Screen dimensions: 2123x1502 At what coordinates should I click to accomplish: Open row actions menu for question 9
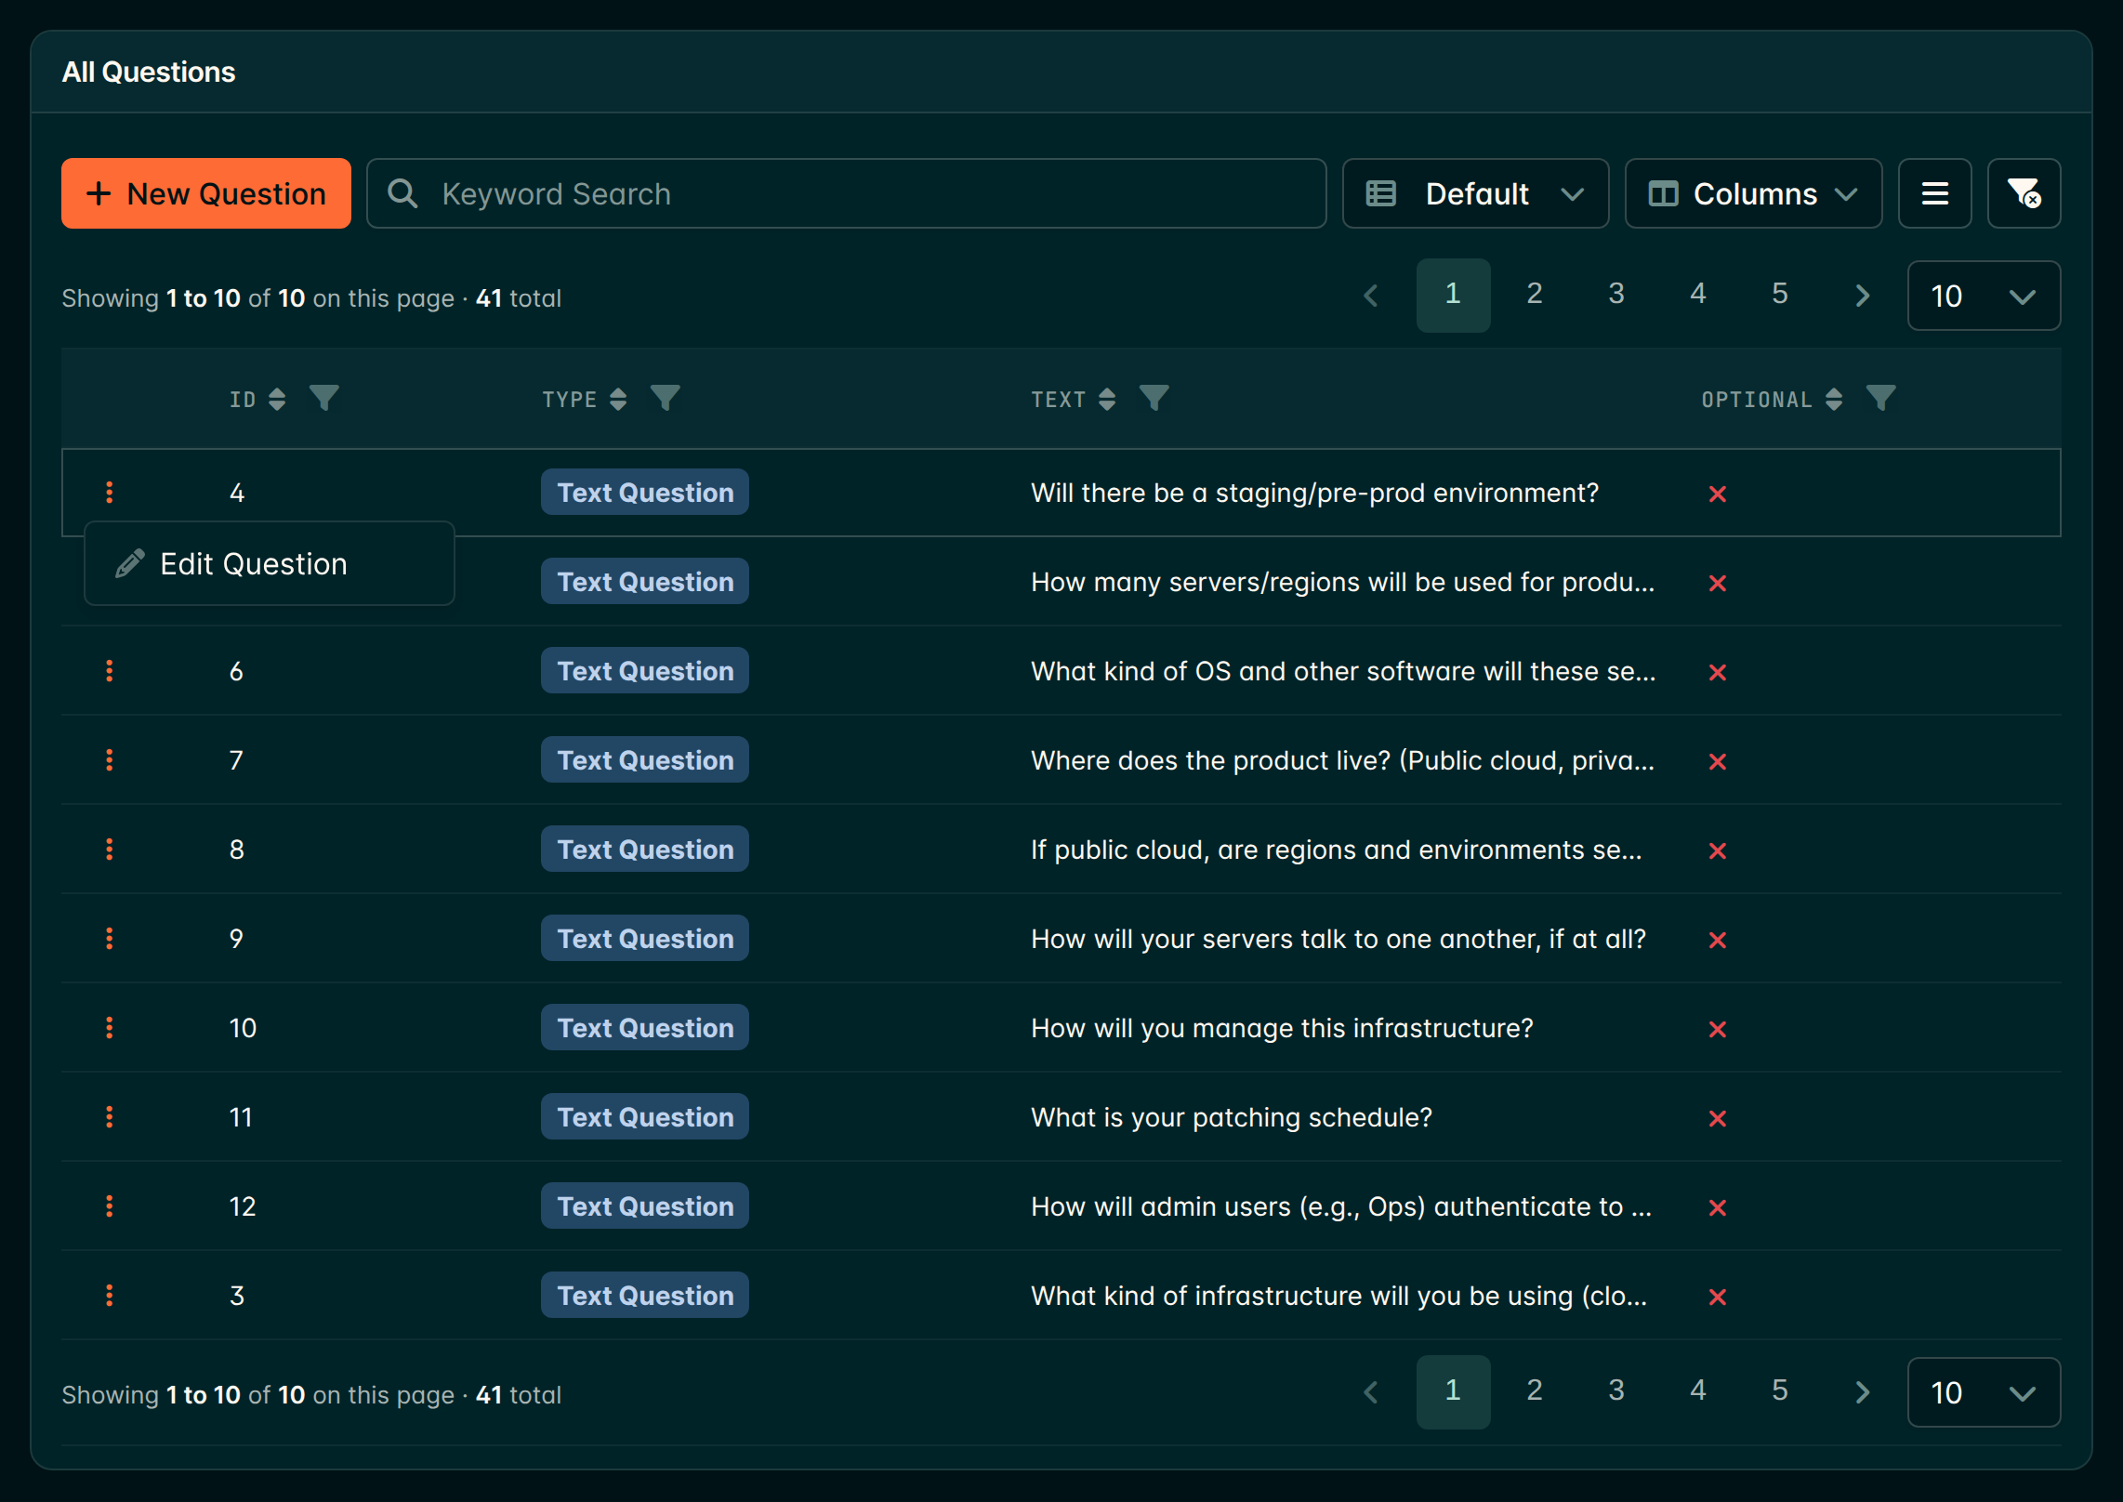pyautogui.click(x=110, y=939)
